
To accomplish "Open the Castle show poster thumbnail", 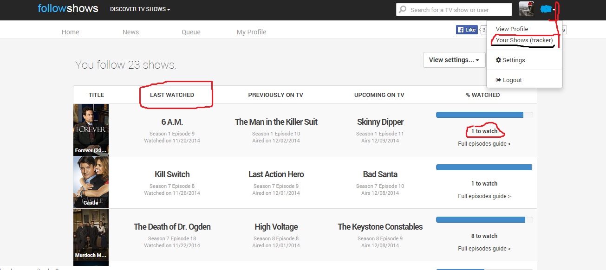I will 91,182.
